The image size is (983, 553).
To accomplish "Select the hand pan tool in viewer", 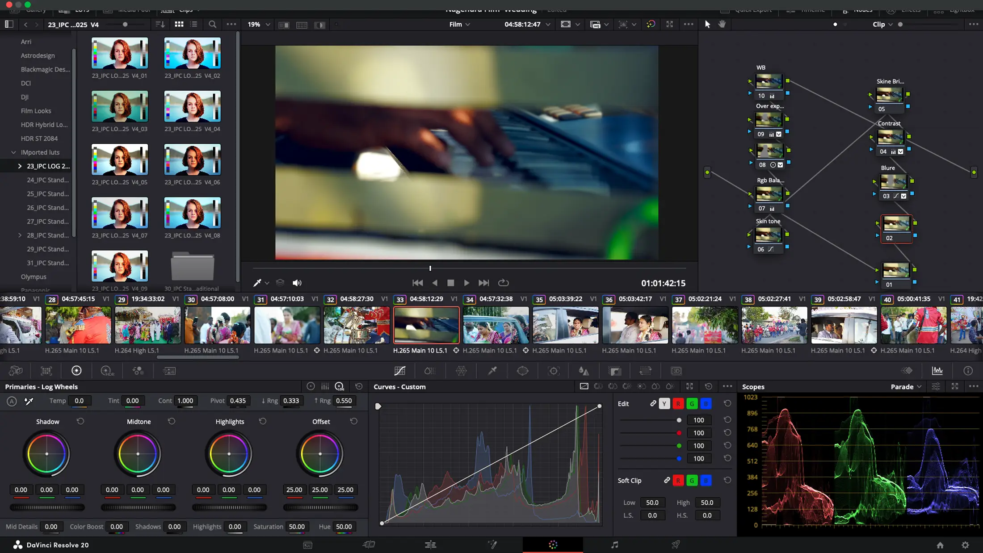I will click(x=722, y=24).
